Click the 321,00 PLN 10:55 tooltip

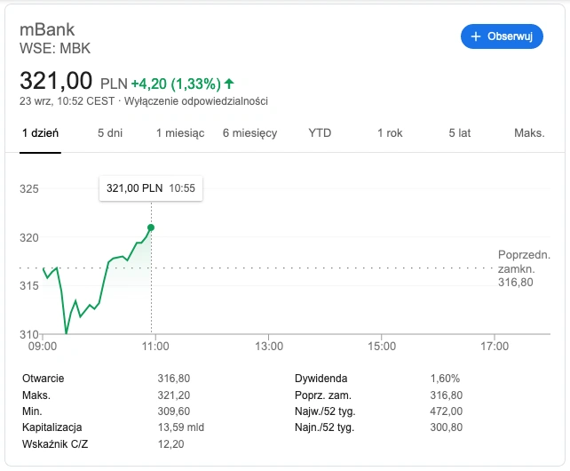(151, 188)
